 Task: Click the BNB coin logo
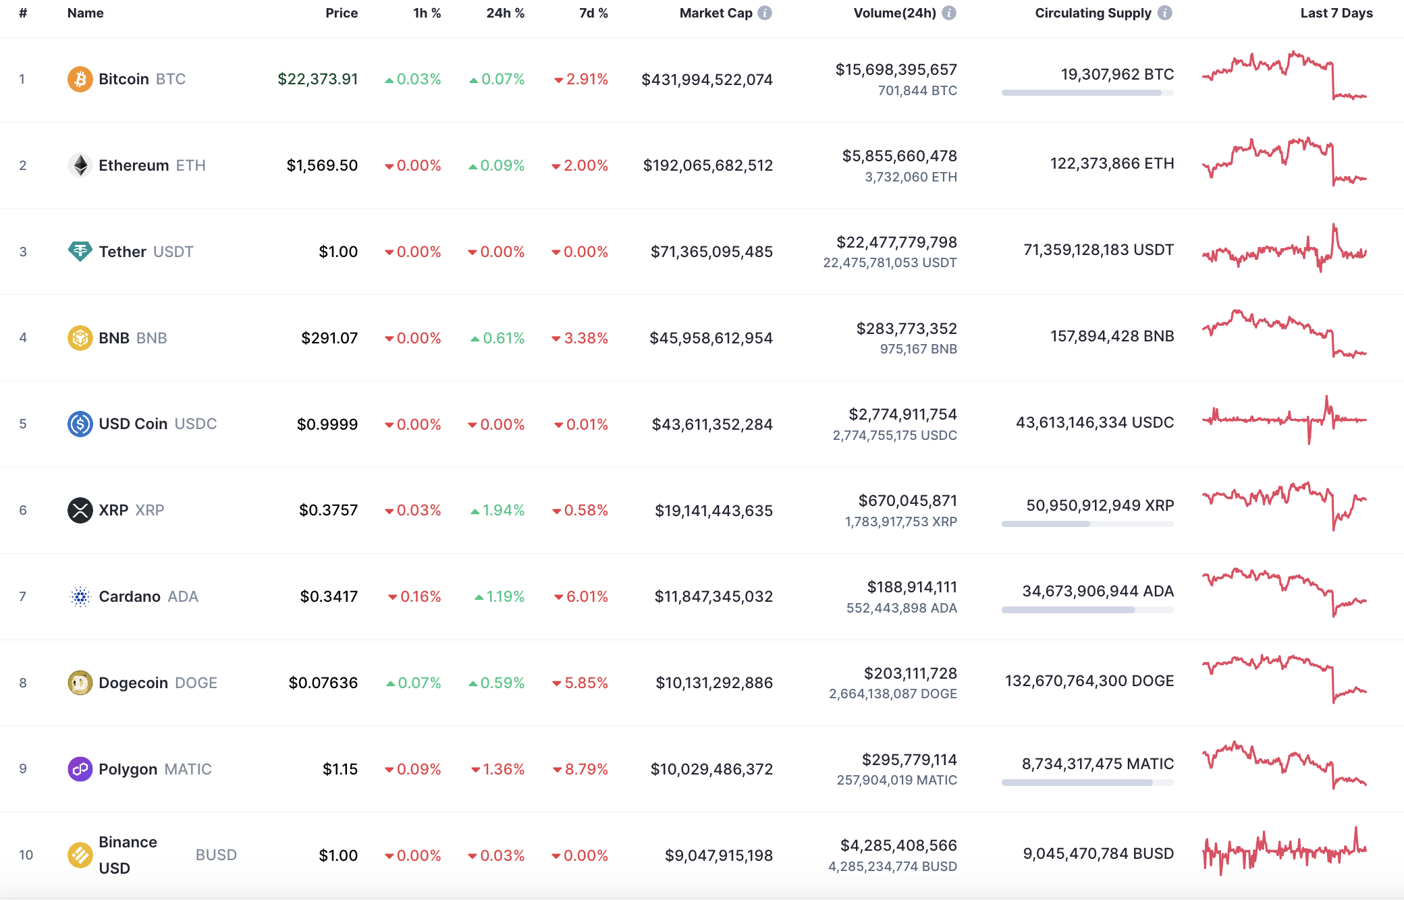coord(80,338)
